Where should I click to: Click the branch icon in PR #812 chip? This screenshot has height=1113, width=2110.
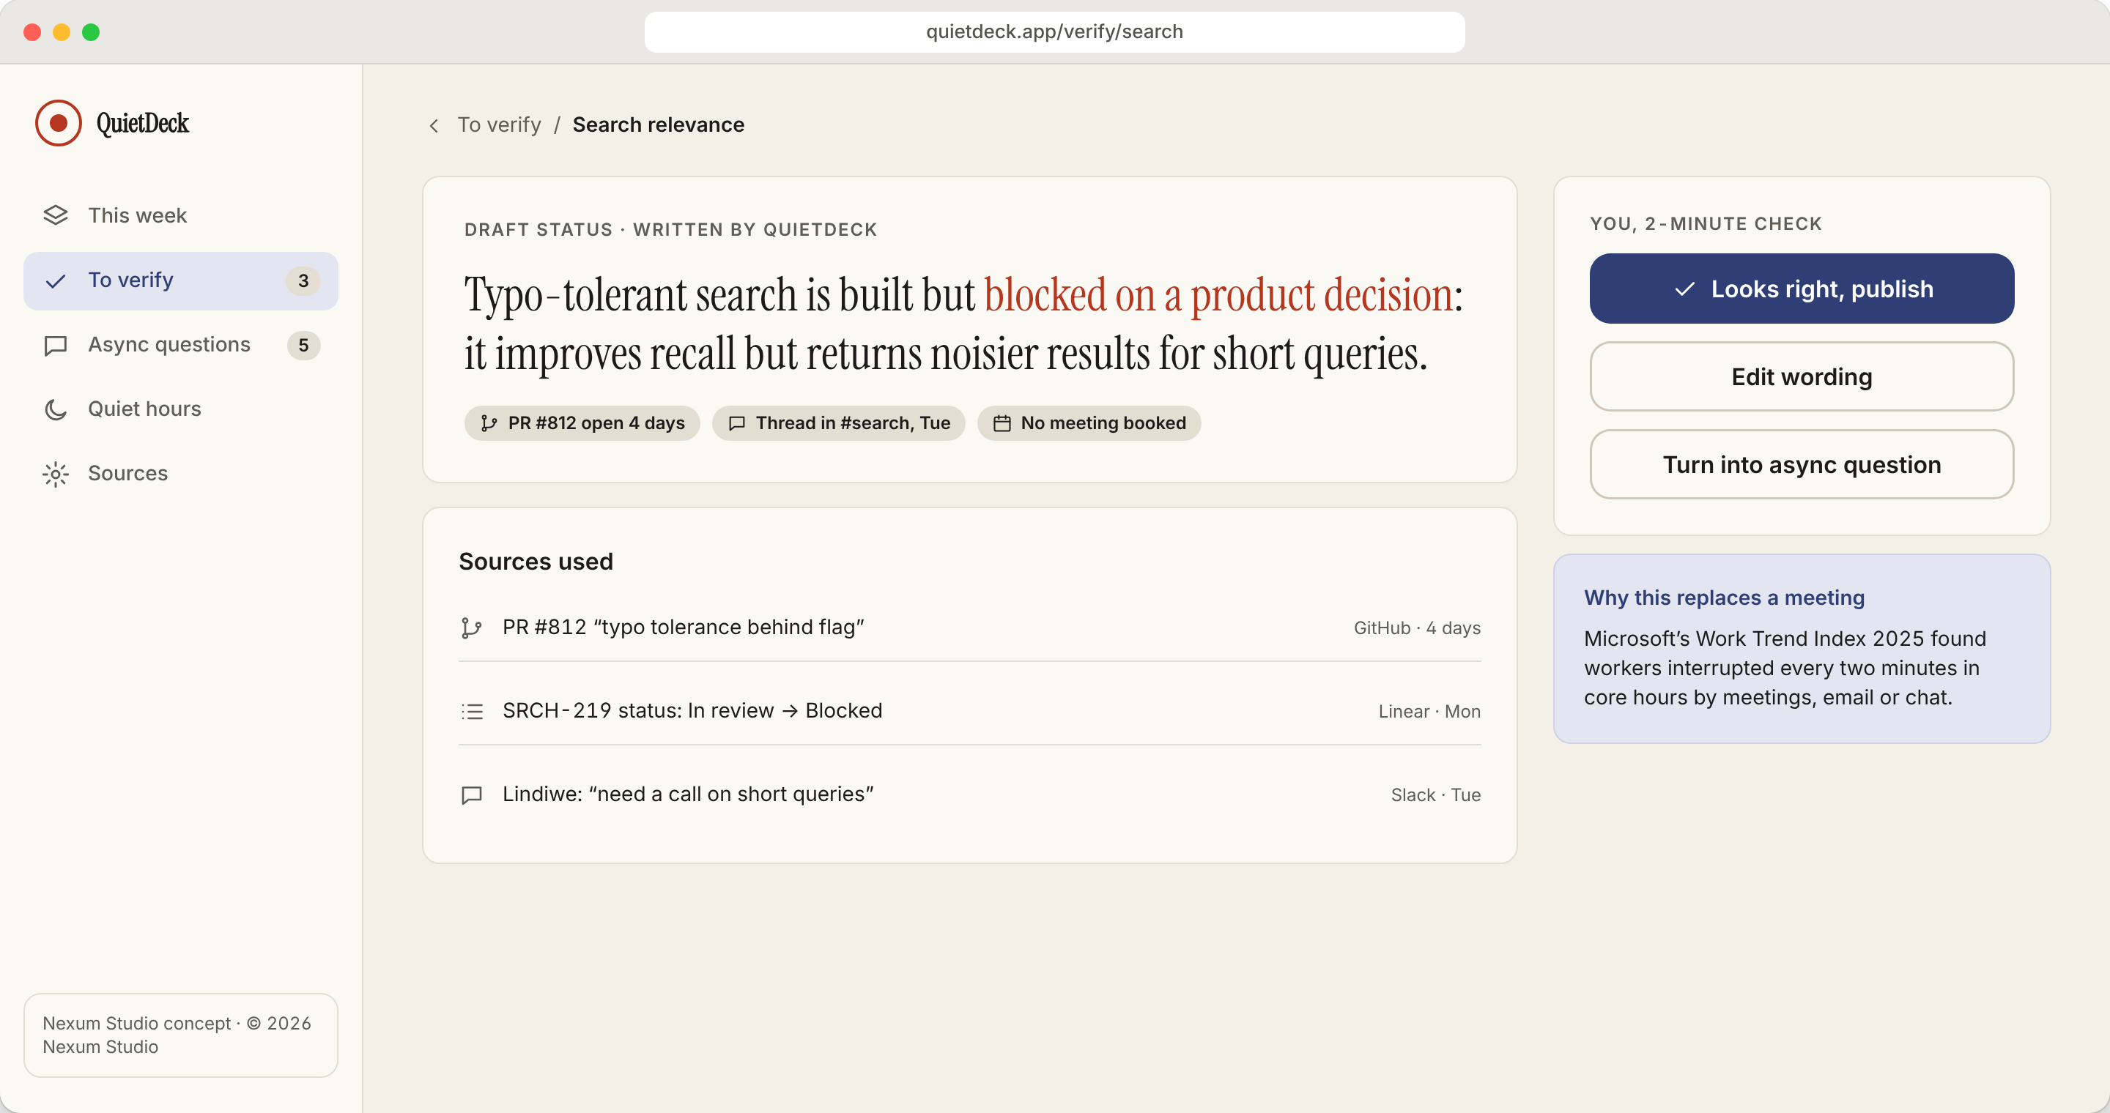(489, 423)
